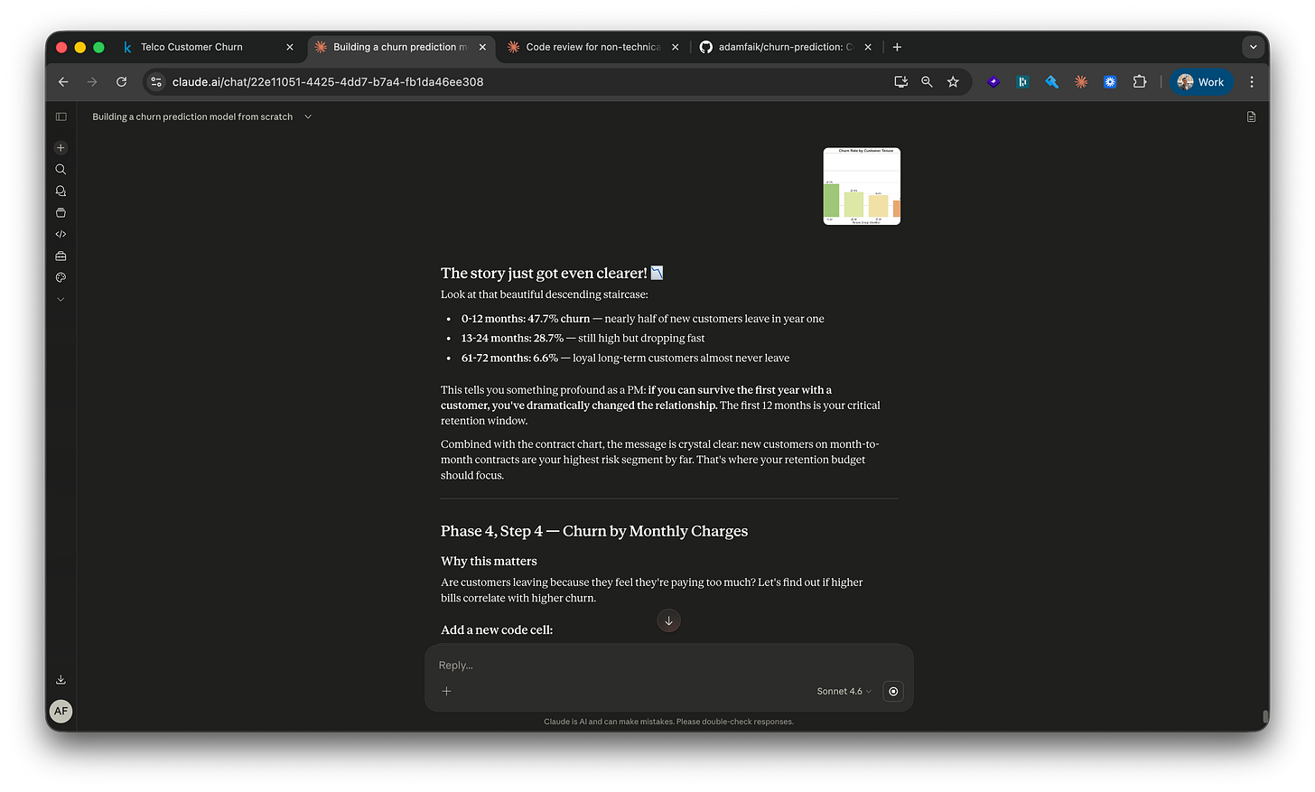Viewport: 1315px width, 792px height.
Task: Open the Chrome extensions puzzle icon
Action: 1140,81
